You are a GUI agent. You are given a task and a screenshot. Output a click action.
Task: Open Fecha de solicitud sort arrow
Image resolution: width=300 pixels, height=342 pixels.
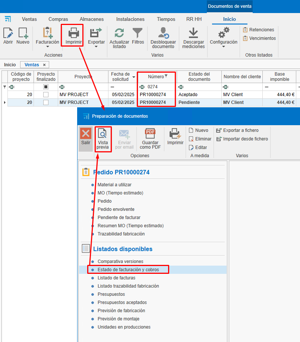[133, 77]
